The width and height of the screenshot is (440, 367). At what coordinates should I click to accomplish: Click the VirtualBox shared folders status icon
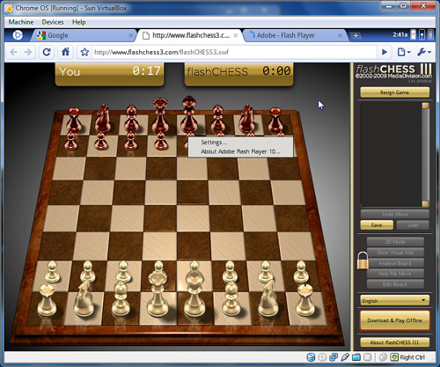click(356, 357)
